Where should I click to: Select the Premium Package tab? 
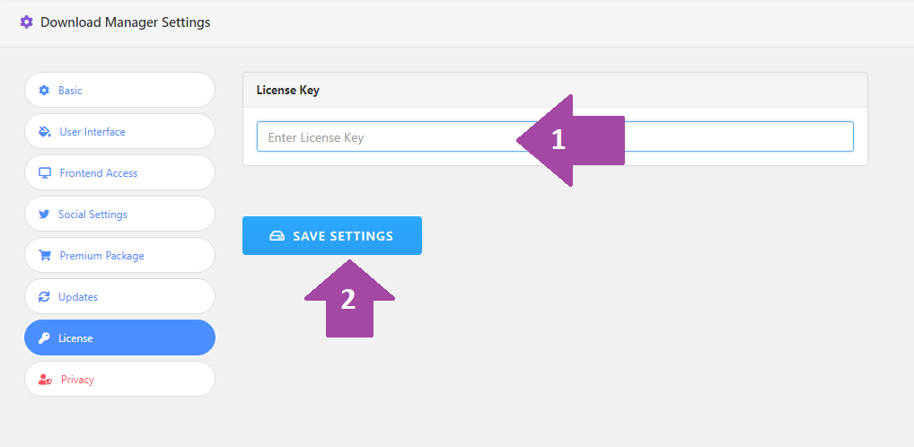119,255
